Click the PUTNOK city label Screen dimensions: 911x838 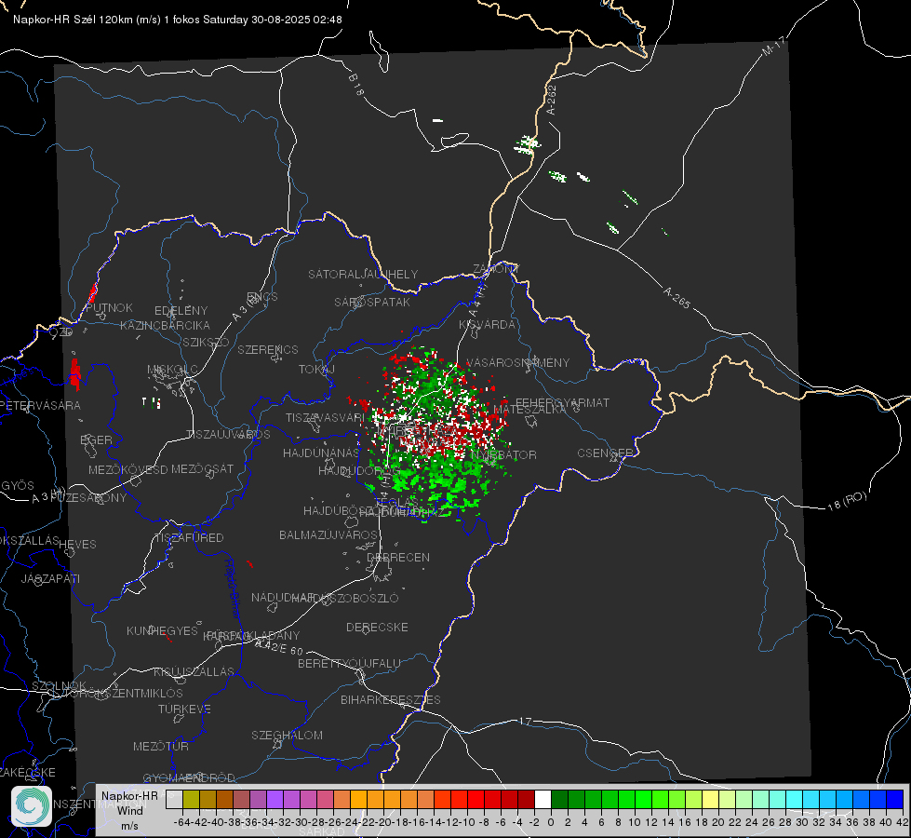109,307
